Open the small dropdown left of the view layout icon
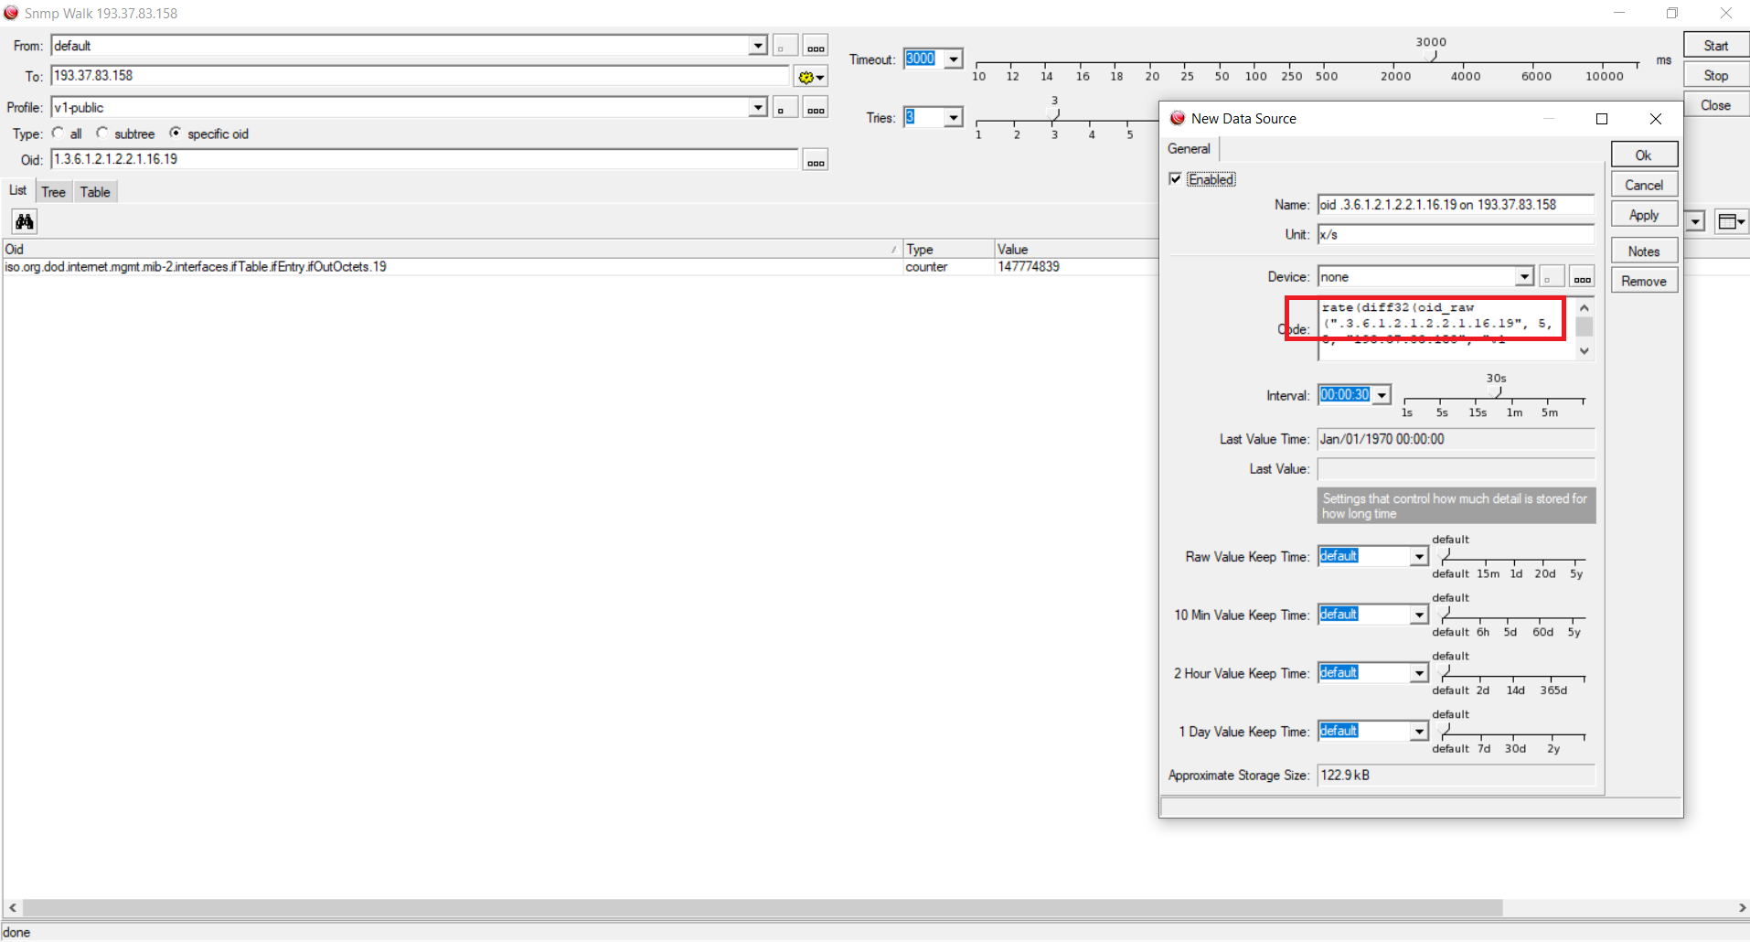Screen dimensions: 1750x942 pos(1696,221)
